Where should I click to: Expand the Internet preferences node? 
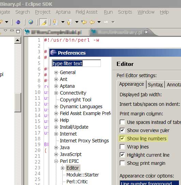56,134
